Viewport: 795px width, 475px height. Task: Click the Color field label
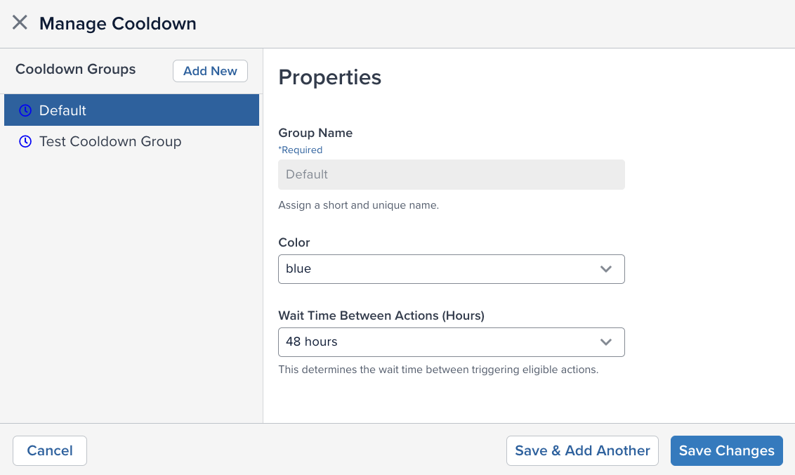click(x=294, y=242)
